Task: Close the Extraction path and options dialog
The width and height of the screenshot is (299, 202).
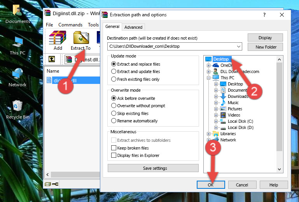Action: click(x=282, y=15)
